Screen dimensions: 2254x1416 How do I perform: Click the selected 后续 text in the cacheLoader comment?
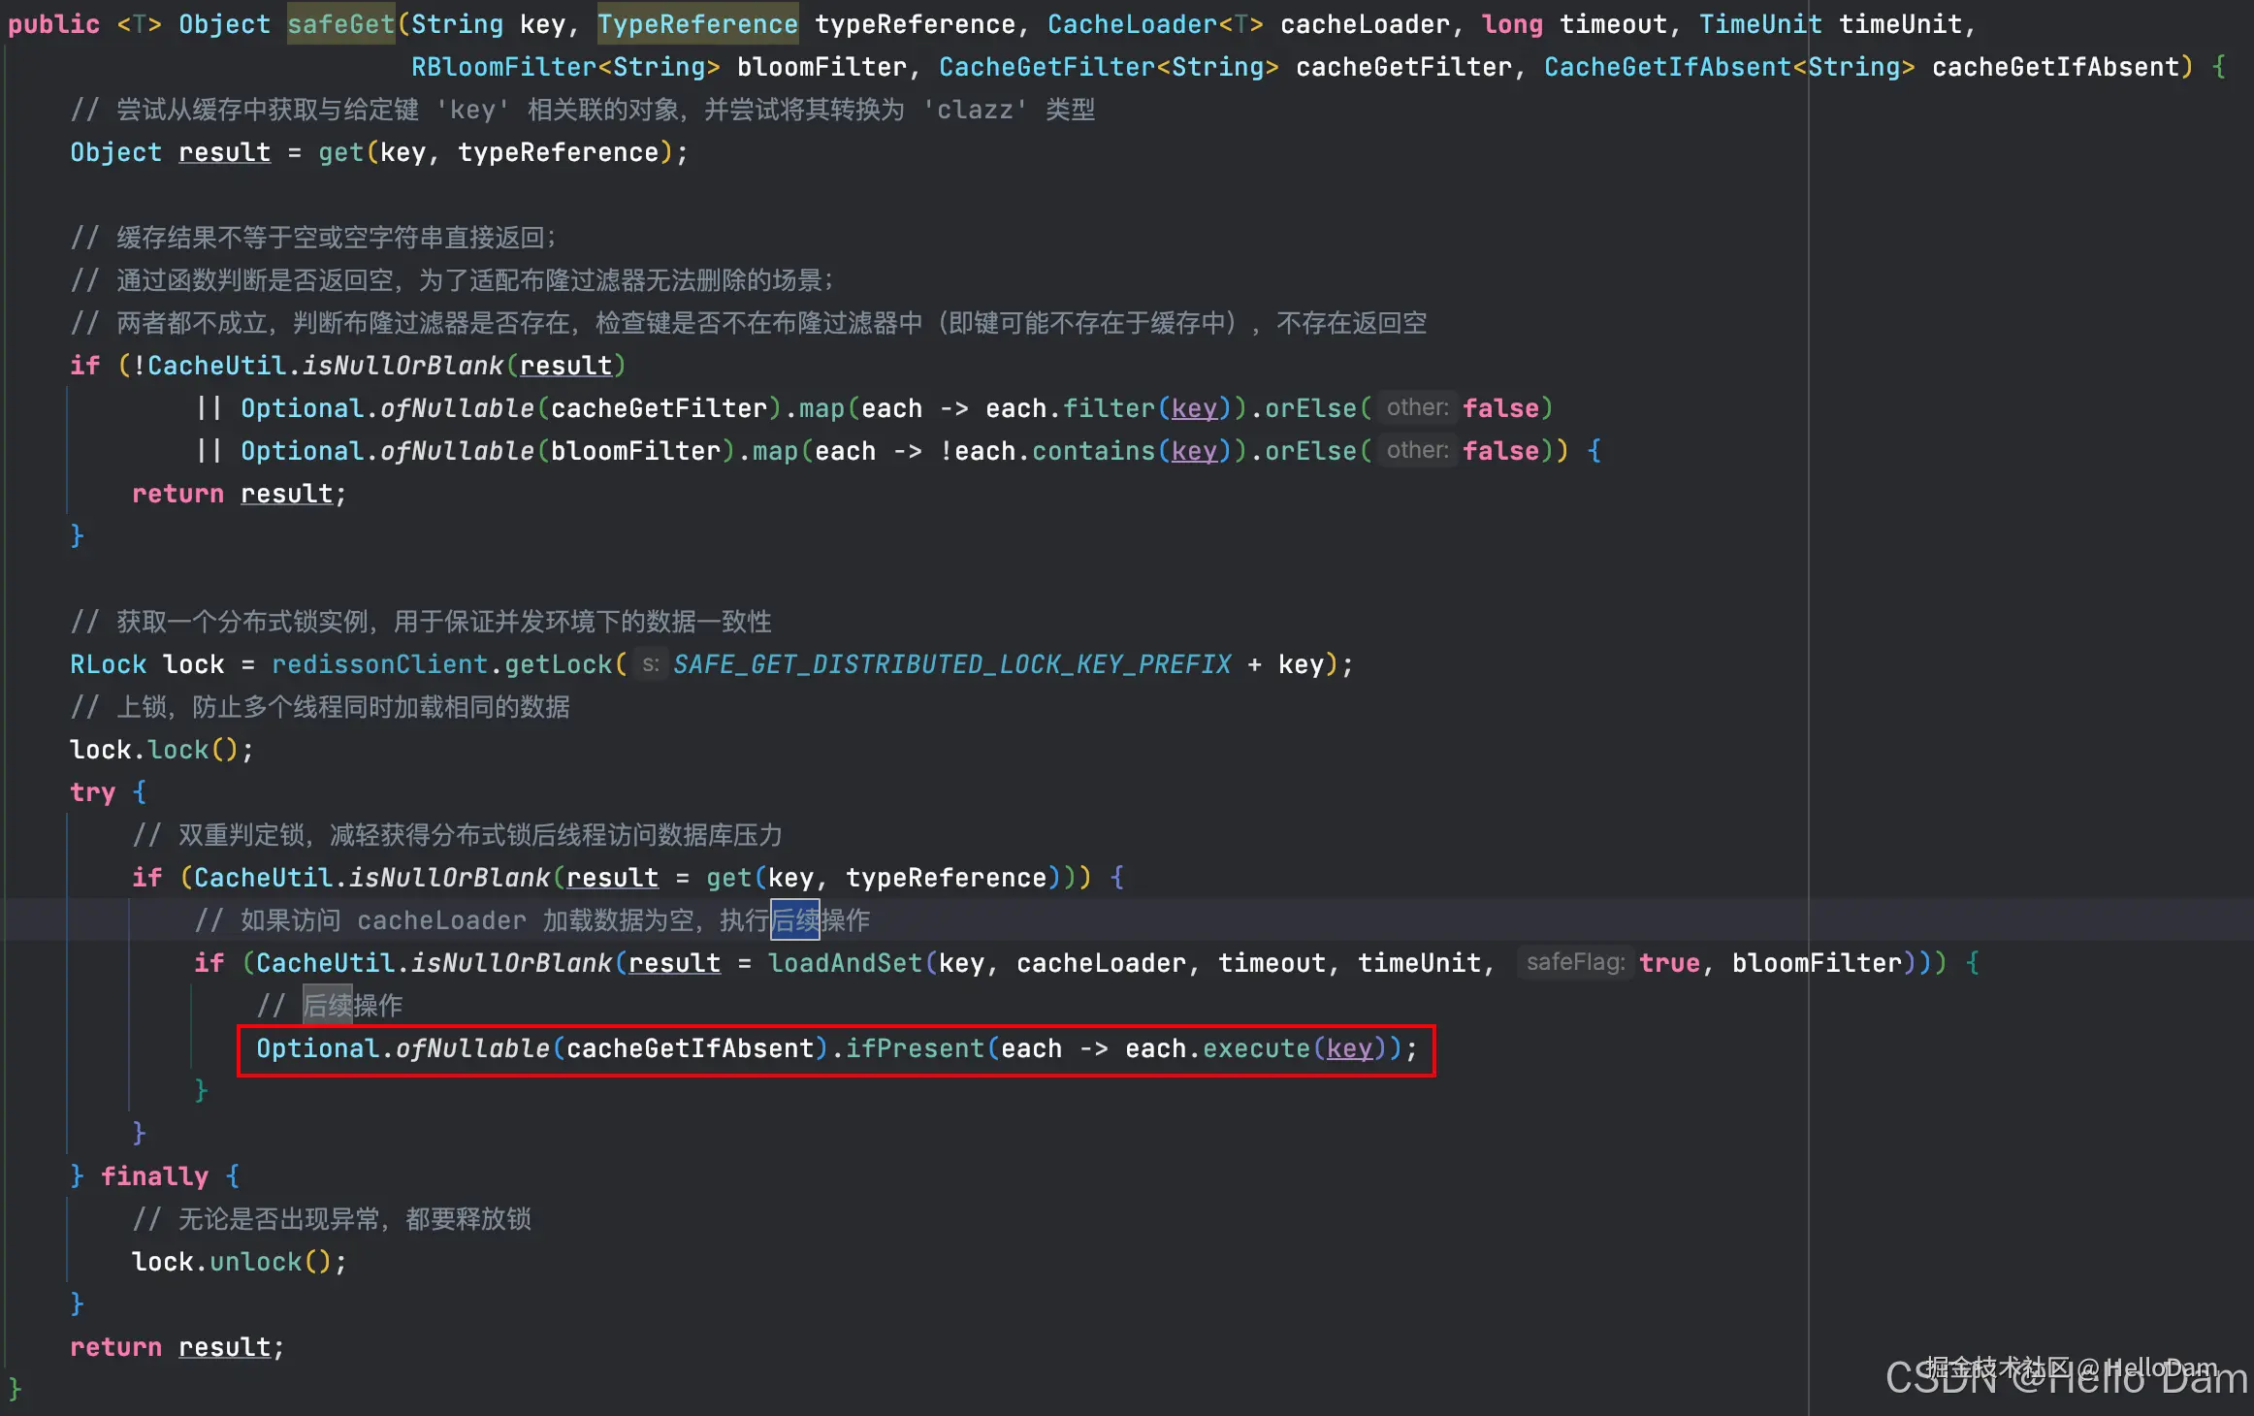tap(795, 920)
